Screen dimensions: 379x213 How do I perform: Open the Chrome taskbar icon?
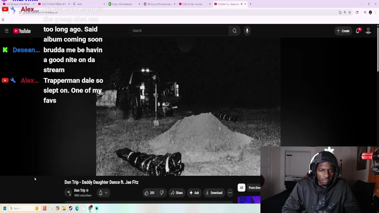tap(90, 208)
